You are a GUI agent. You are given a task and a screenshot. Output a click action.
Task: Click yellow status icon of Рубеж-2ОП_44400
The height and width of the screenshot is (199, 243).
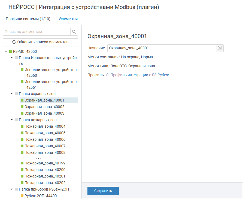[22, 196]
